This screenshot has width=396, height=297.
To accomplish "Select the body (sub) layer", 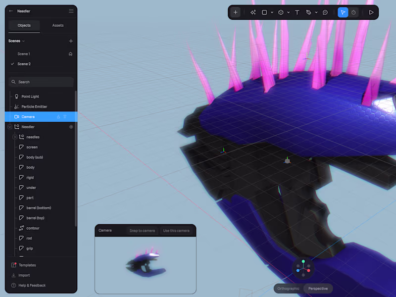I will (x=35, y=157).
